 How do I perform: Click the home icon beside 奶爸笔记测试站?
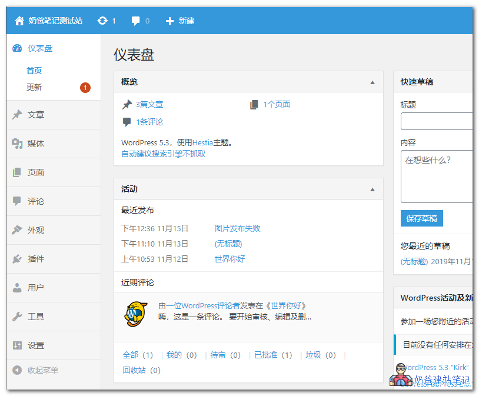pyautogui.click(x=18, y=21)
